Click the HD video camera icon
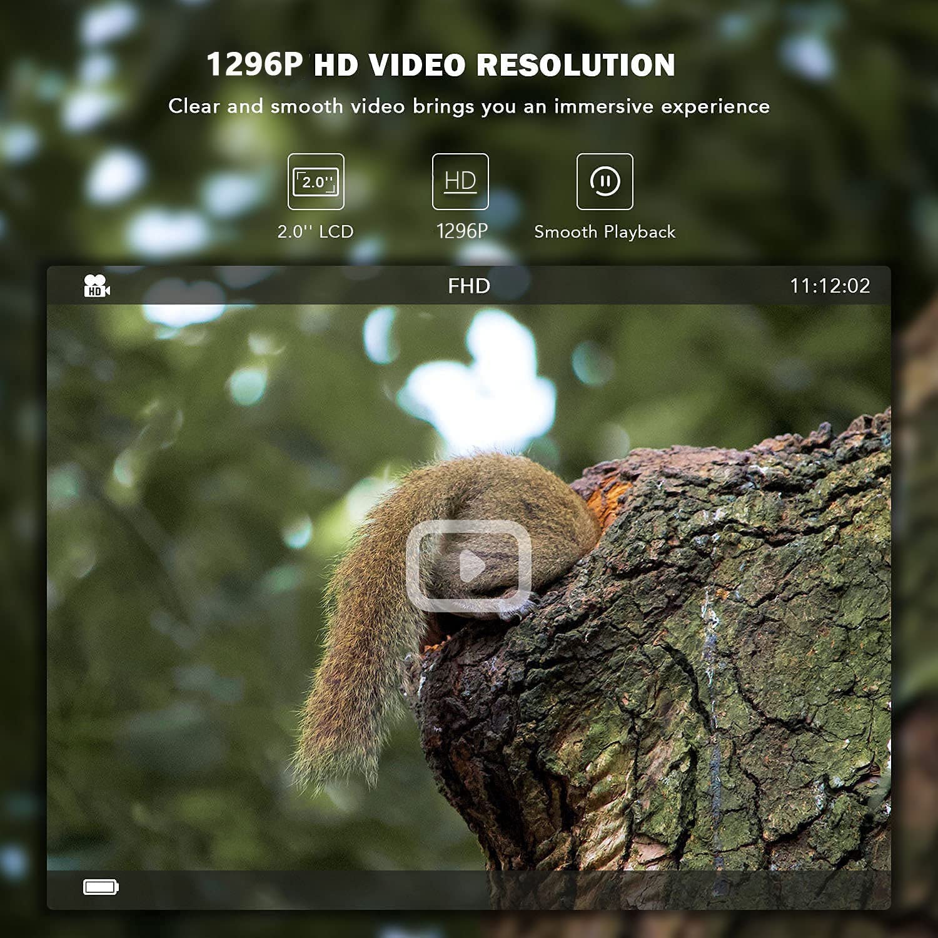The image size is (938, 938). (96, 286)
